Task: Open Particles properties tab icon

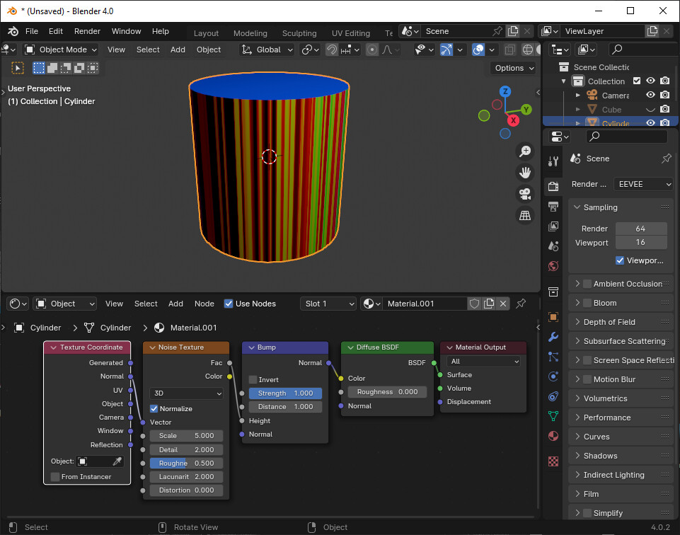Action: coord(553,357)
